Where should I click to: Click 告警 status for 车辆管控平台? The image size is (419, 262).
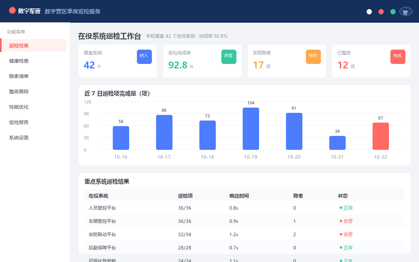pos(346,221)
